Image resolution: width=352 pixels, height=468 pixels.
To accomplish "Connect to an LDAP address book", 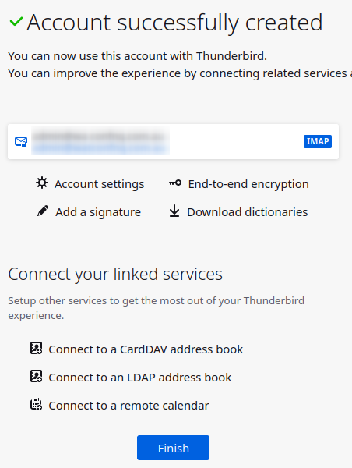I will click(139, 378).
